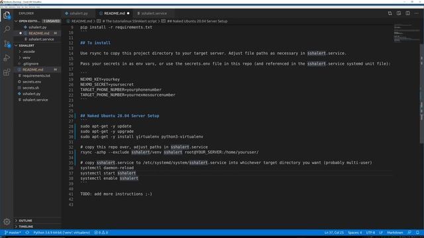This screenshot has width=424, height=238.
Task: Open the notifications bell in status bar
Action: (x=417, y=233)
